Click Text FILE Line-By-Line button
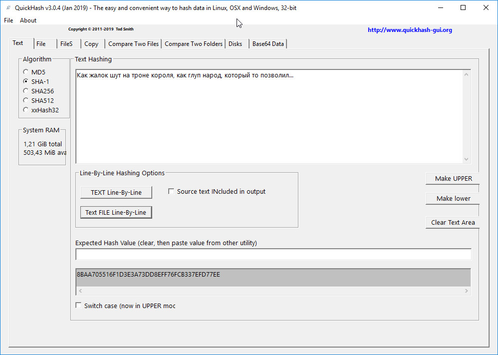 click(x=116, y=212)
